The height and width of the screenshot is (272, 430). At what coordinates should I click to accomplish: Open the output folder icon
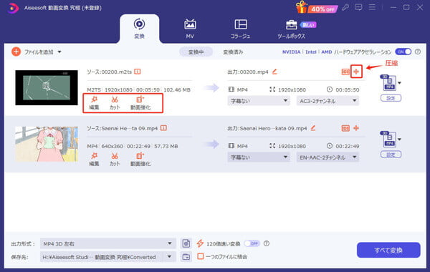tap(186, 257)
